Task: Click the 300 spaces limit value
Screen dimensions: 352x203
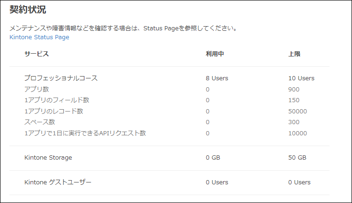Action: coord(294,122)
